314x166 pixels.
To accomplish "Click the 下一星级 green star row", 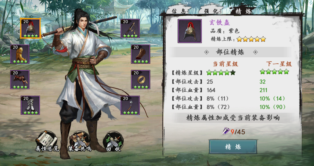I will pyautogui.click(x=274, y=71).
